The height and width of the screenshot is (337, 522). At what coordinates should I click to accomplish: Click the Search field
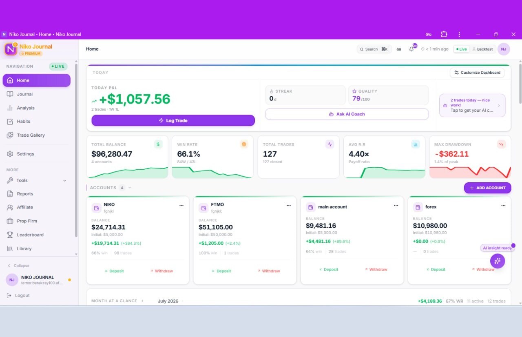pyautogui.click(x=374, y=49)
